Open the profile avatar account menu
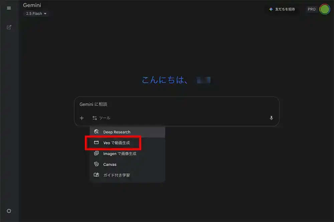 pos(324,9)
